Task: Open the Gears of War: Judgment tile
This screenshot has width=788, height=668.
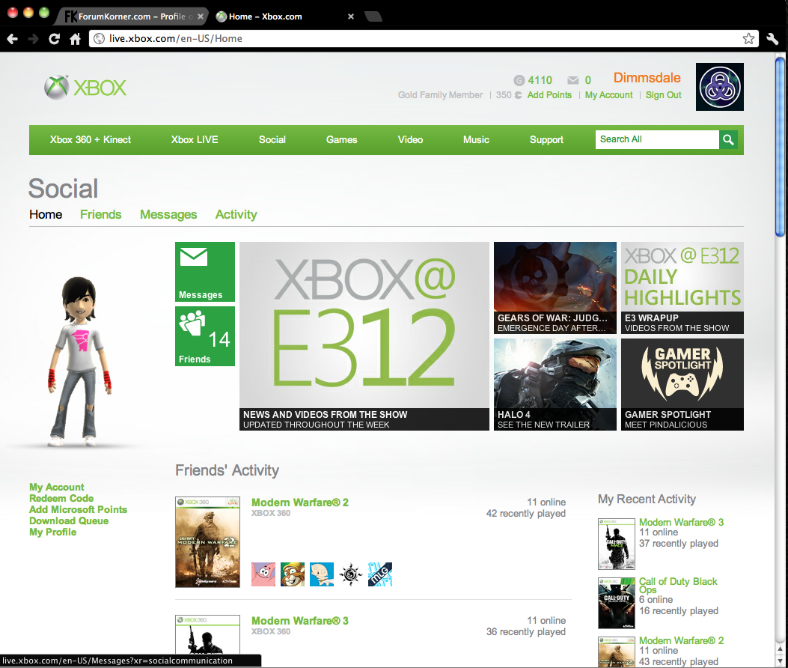Action: point(555,288)
